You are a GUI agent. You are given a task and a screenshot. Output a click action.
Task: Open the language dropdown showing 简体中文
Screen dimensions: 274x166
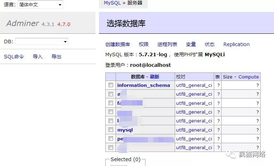pos(40,5)
